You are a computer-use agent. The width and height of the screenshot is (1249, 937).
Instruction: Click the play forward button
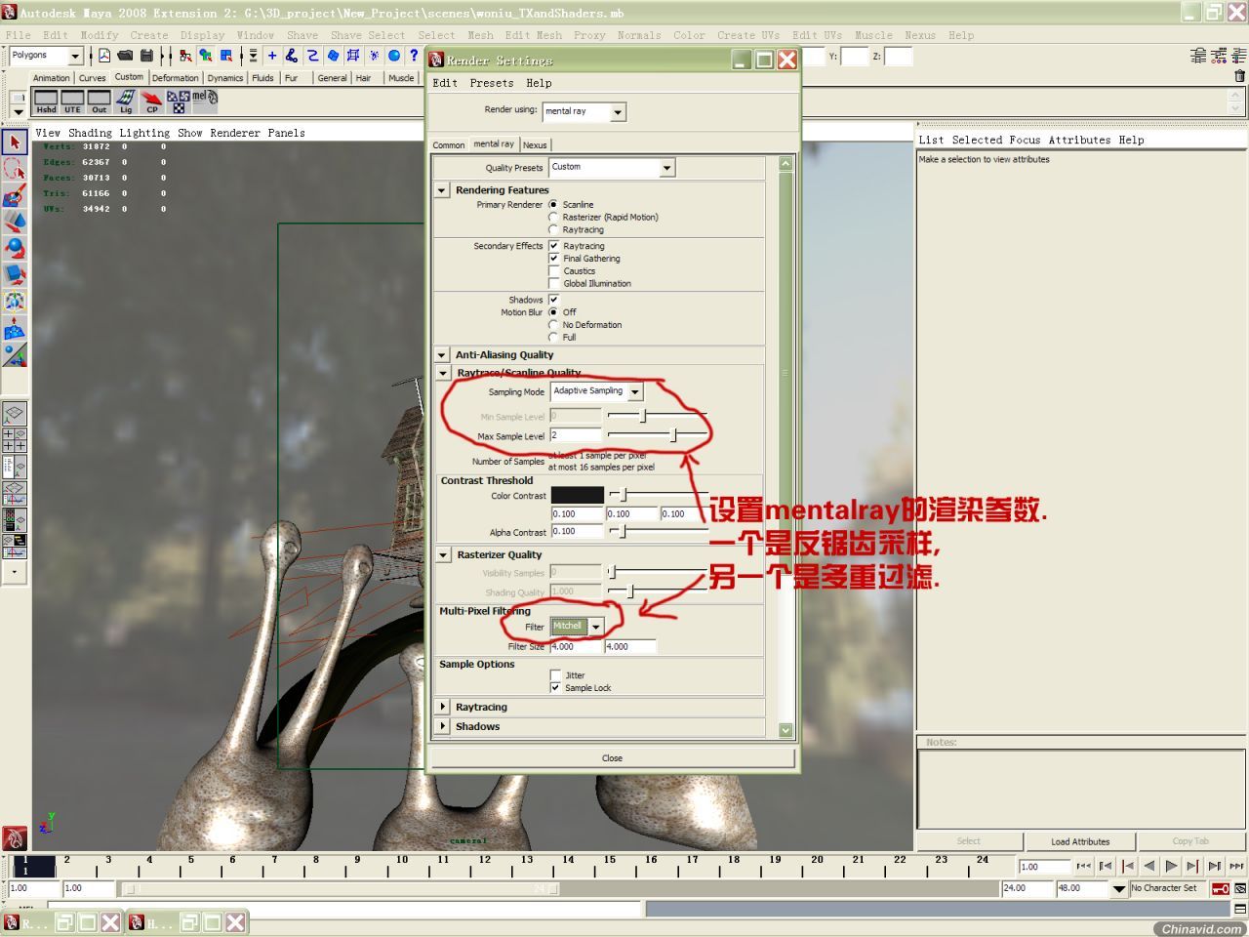coord(1171,866)
